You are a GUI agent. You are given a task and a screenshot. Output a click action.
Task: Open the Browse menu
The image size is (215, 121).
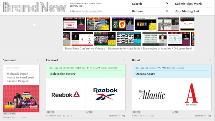click(150, 11)
